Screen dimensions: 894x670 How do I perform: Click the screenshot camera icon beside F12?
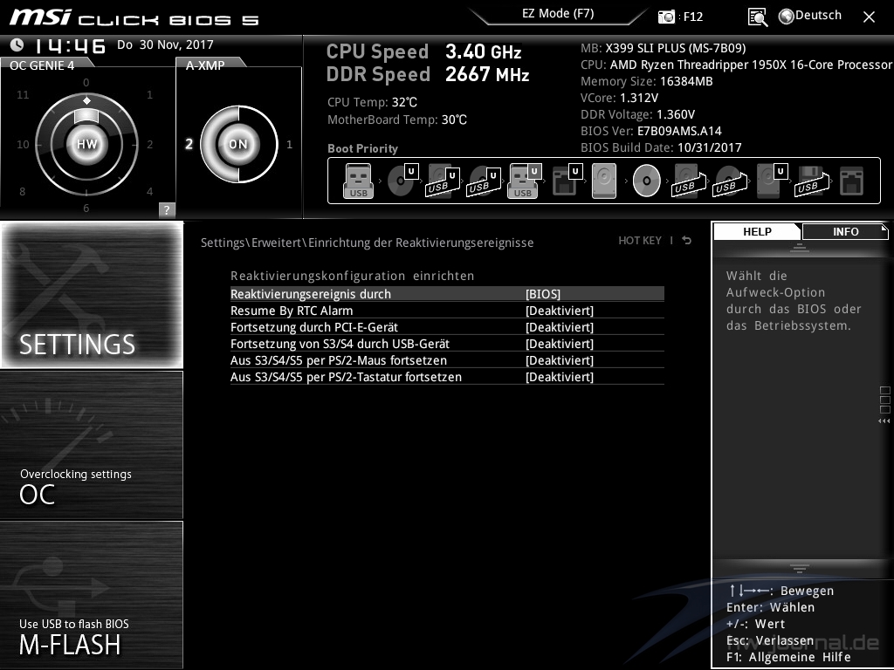click(x=667, y=17)
